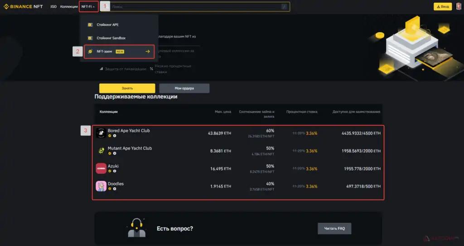Click available amount 1958.5693/2000 ETH
464x246 pixels.
coord(361,151)
